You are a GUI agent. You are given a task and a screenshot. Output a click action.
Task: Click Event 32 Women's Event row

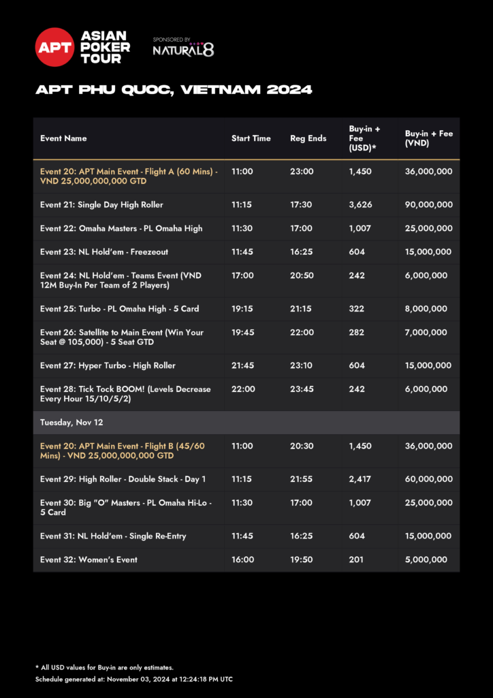click(89, 560)
